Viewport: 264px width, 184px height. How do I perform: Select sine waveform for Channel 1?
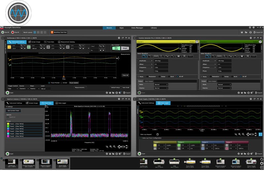pos(145,56)
